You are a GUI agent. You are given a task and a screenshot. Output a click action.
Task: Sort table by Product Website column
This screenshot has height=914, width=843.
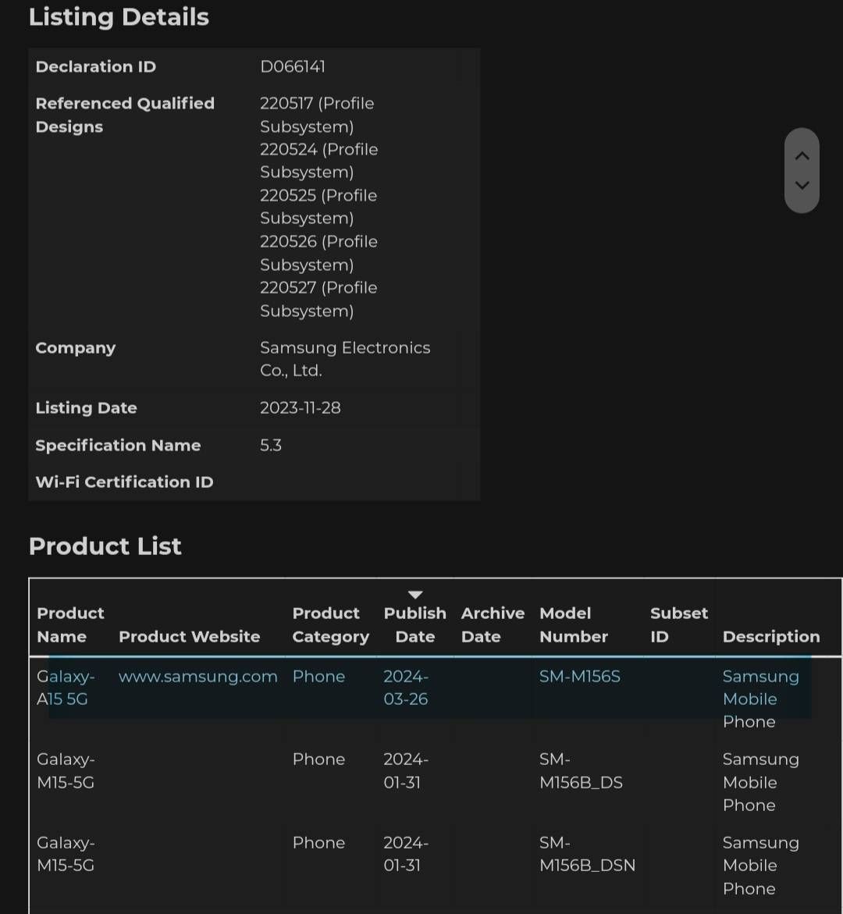(x=190, y=636)
